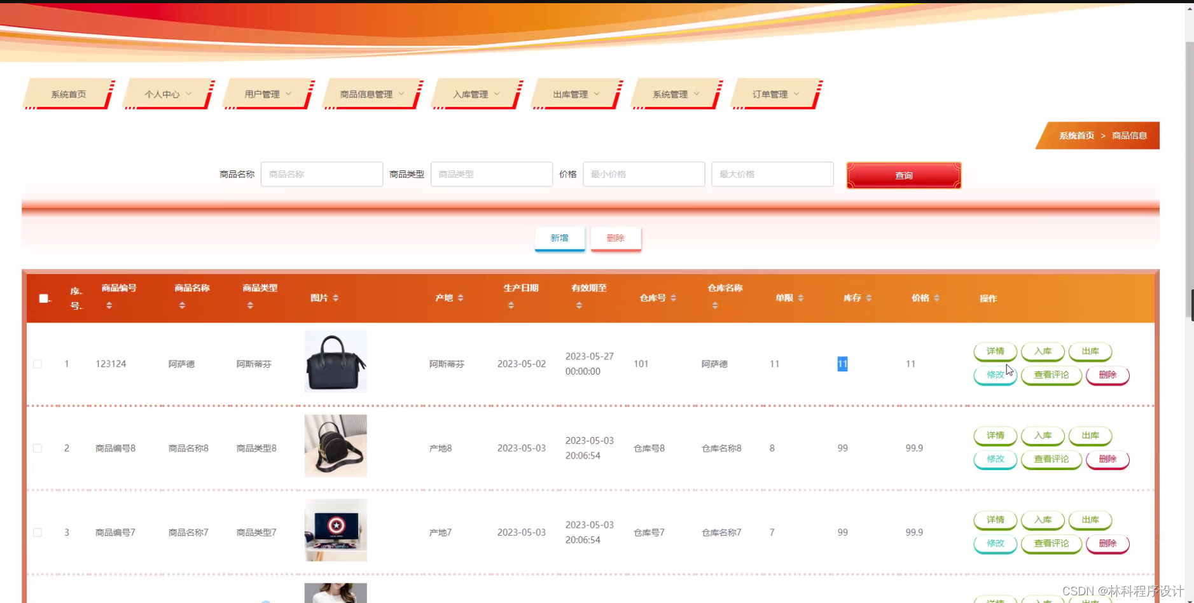
Task: Sort table by 商品编号 column
Action: tap(109, 305)
